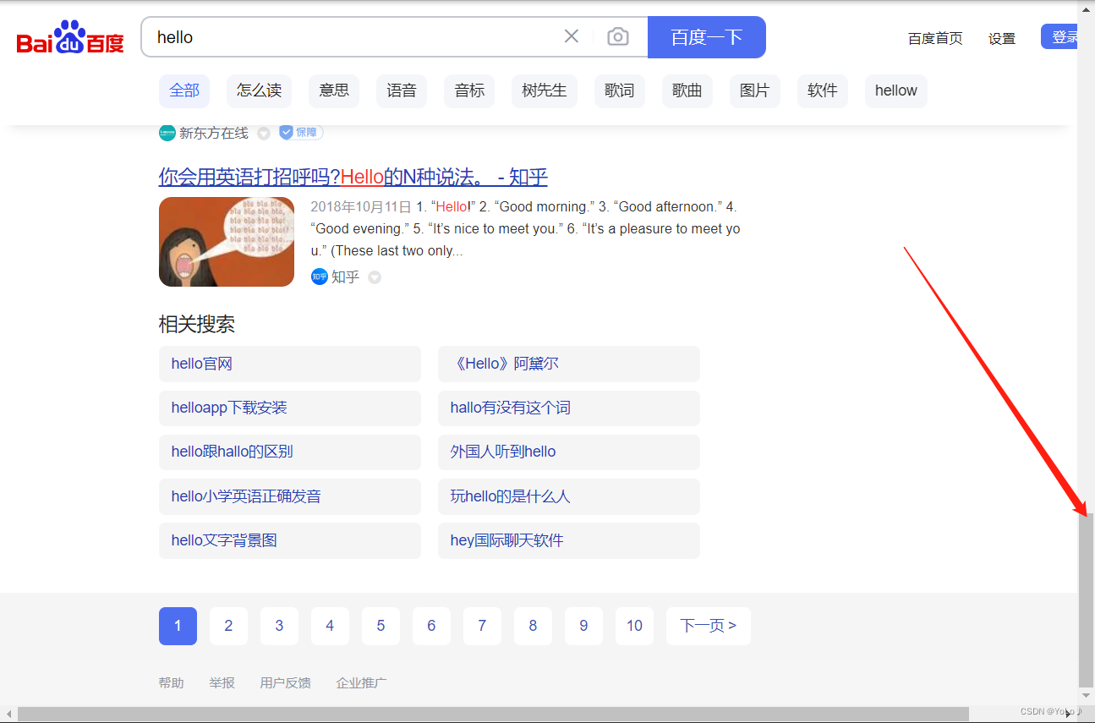Click the vertical scrollbar thumb

(x=1086, y=600)
